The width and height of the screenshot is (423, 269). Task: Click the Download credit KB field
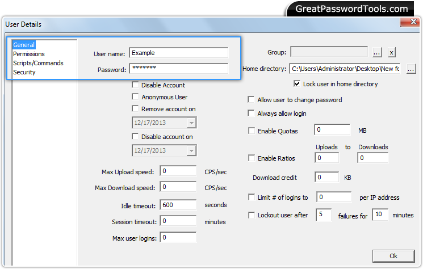(x=326, y=177)
